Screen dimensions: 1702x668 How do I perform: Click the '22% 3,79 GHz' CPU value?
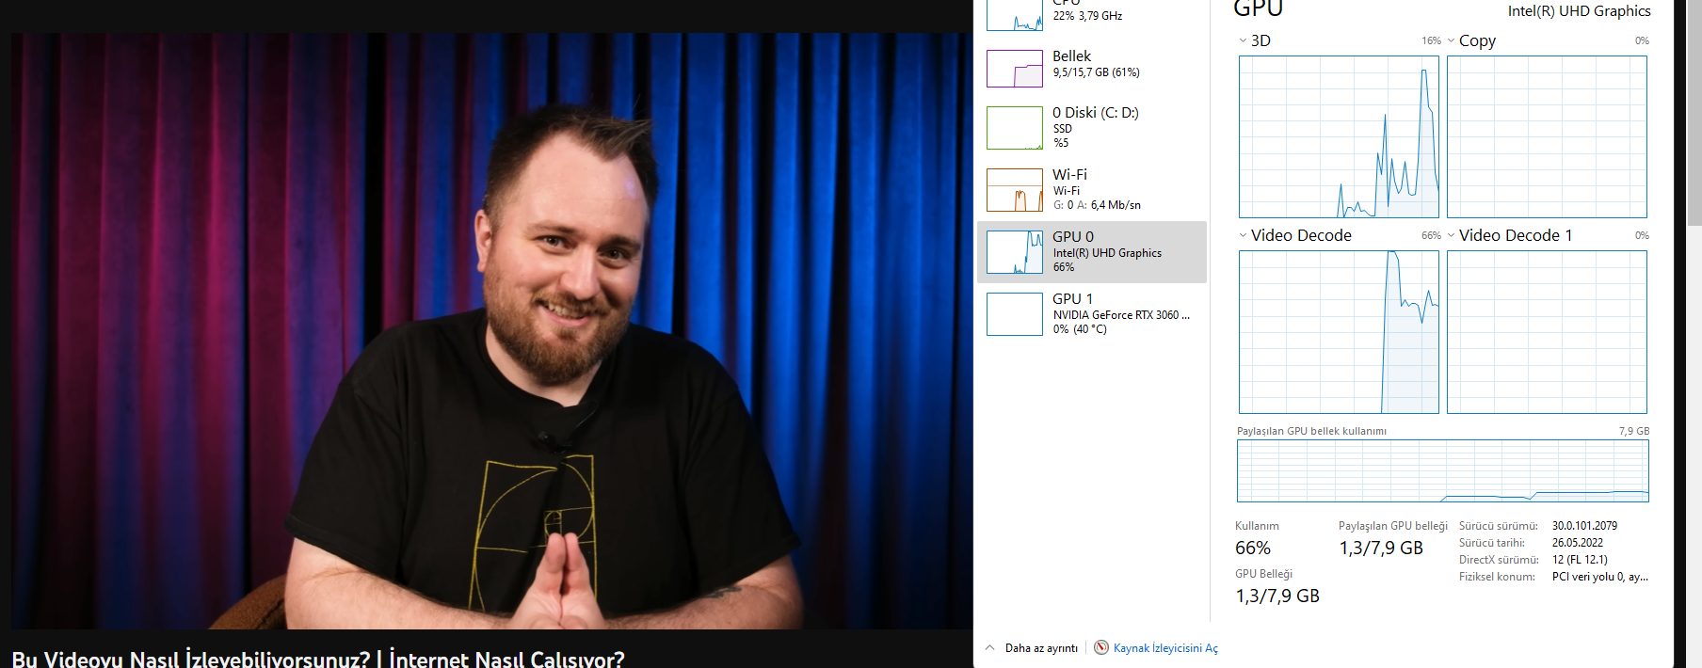[1087, 16]
